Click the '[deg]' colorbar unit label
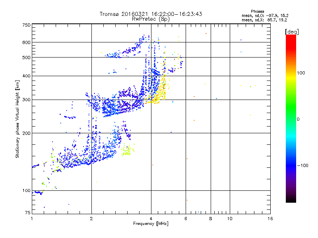The width and height of the screenshot is (318, 238). point(292,32)
